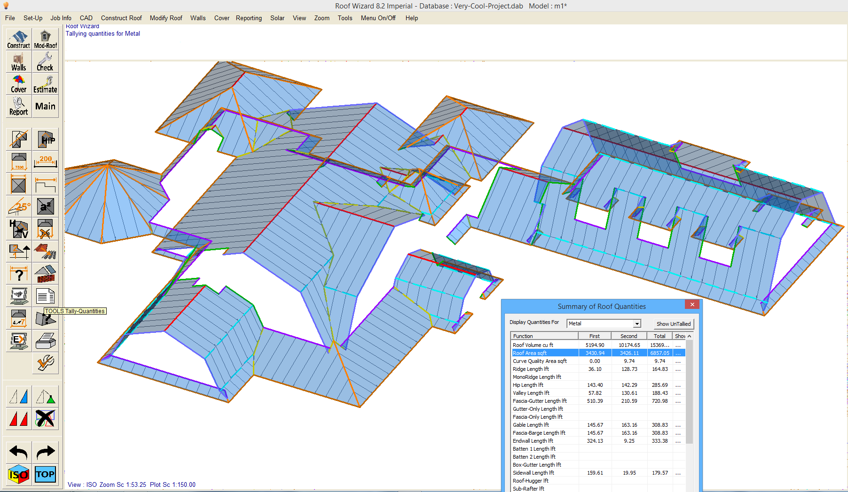Switch to TOP view
Screen dimensions: 848x492
45,475
